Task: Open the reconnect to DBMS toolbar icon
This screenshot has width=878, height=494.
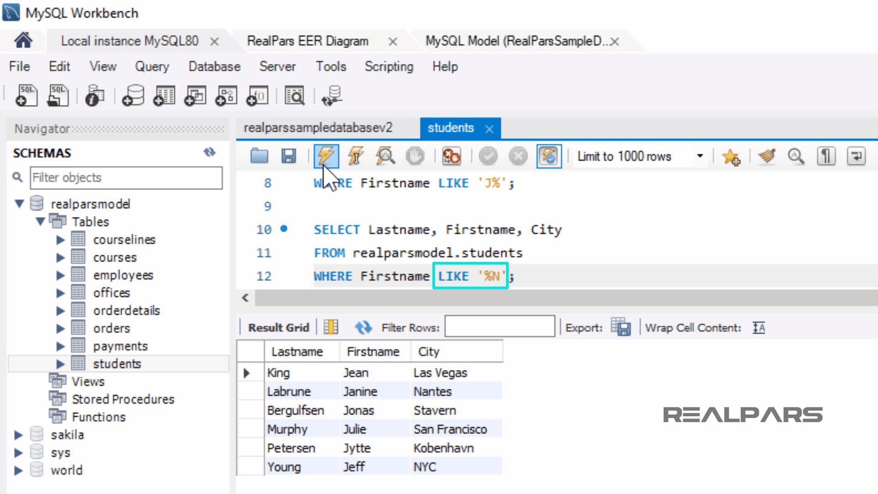Action: point(332,96)
